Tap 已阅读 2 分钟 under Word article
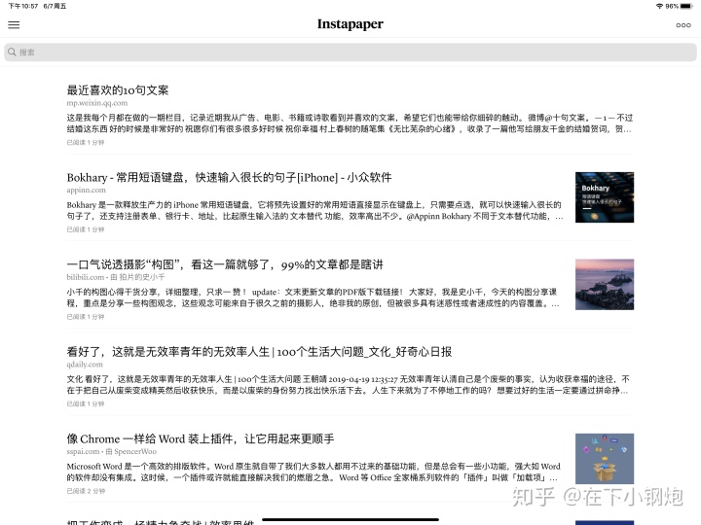This screenshot has height=525, width=701. [x=86, y=491]
